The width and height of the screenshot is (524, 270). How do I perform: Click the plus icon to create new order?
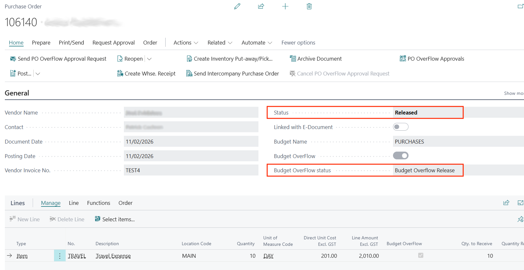(x=285, y=6)
